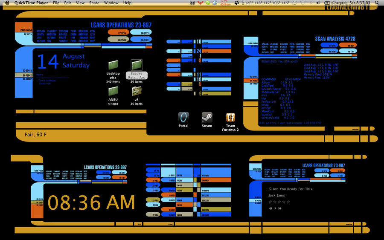The width and height of the screenshot is (384, 240).
Task: Click the 66Gi/186Gi free disk text
Action: [x=279, y=61]
